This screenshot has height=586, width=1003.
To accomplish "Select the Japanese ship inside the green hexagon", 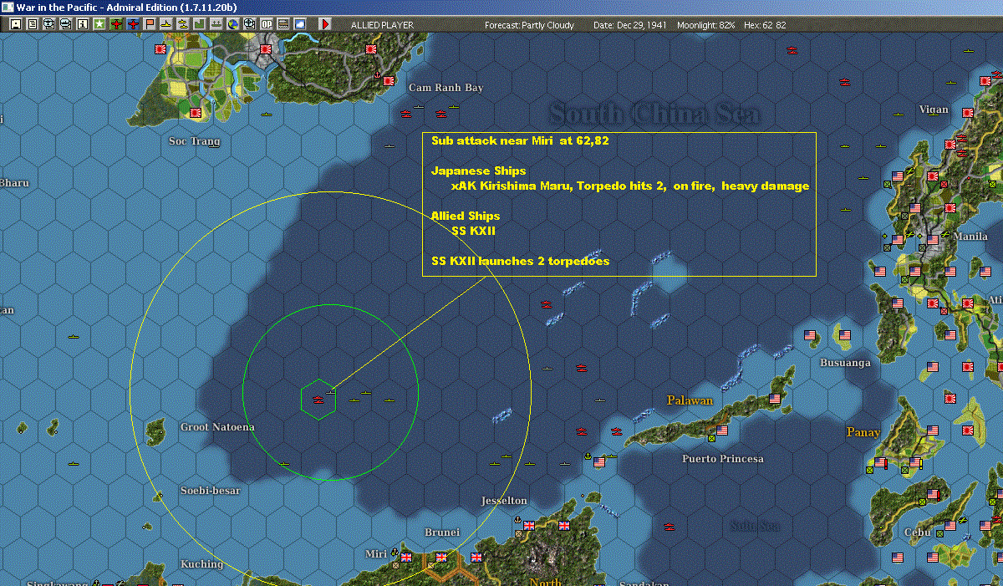I will tap(318, 400).
